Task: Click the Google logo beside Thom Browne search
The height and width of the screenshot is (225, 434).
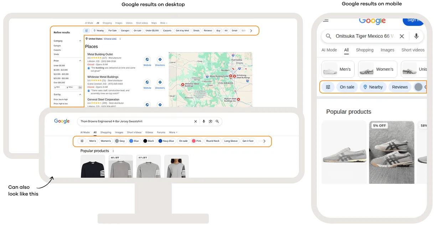Action: pos(62,121)
